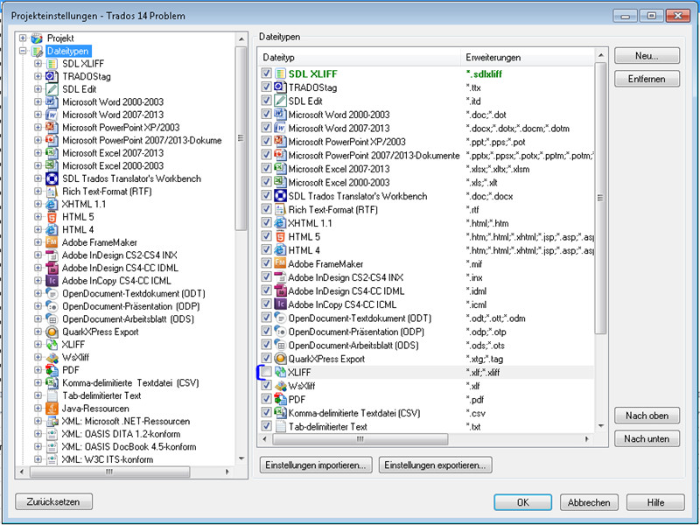Image resolution: width=700 pixels, height=525 pixels.
Task: Click the CSV file icon in the list
Action: (280, 413)
